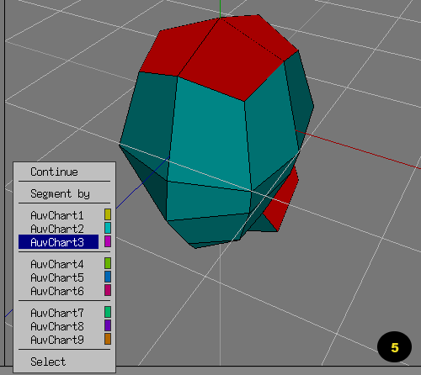This screenshot has width=421, height=375.
Task: Select the AuvChart8 menu entry
Action: (x=58, y=326)
